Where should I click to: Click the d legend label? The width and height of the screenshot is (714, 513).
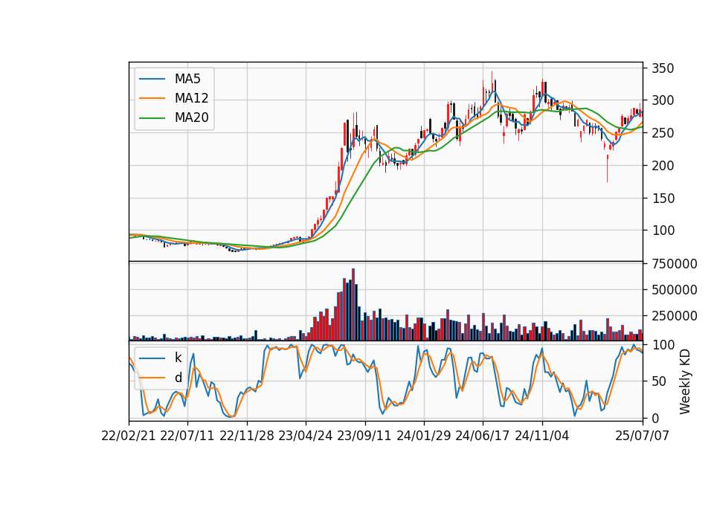pos(178,378)
